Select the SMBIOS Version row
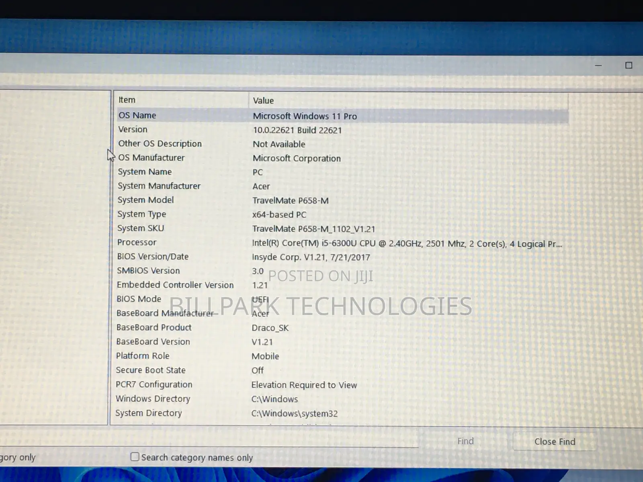 [342, 271]
